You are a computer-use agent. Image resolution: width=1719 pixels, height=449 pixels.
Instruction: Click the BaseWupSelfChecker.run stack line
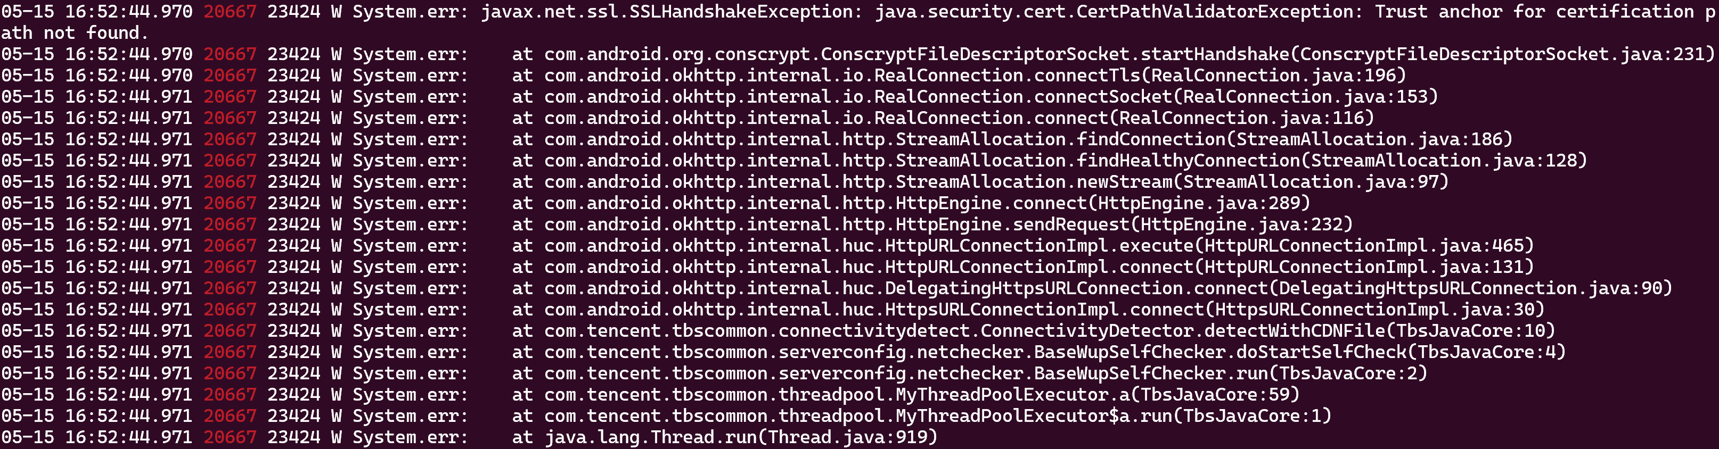pos(714,373)
